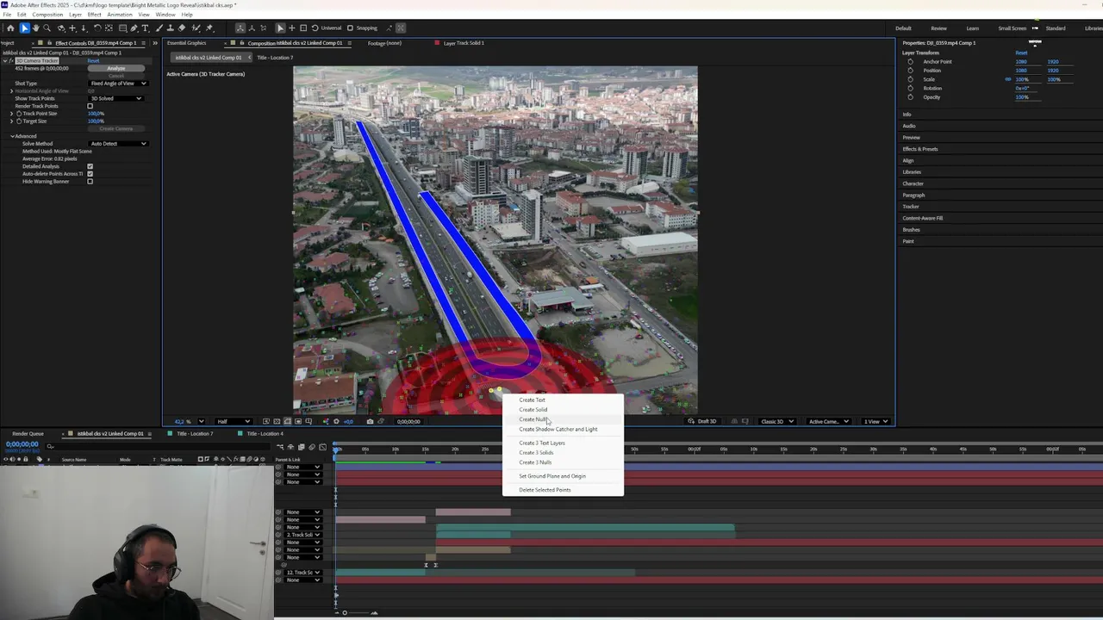The width and height of the screenshot is (1103, 620).
Task: Click the Opacity stopwatch in Properties
Action: 910,97
